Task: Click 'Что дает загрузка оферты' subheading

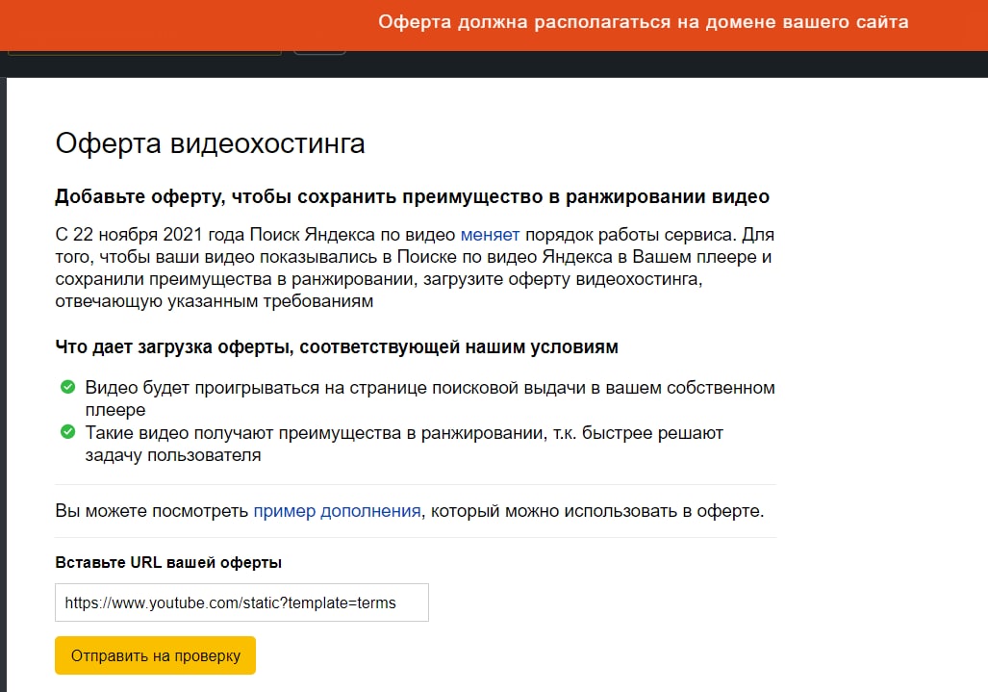Action: pyautogui.click(x=337, y=347)
